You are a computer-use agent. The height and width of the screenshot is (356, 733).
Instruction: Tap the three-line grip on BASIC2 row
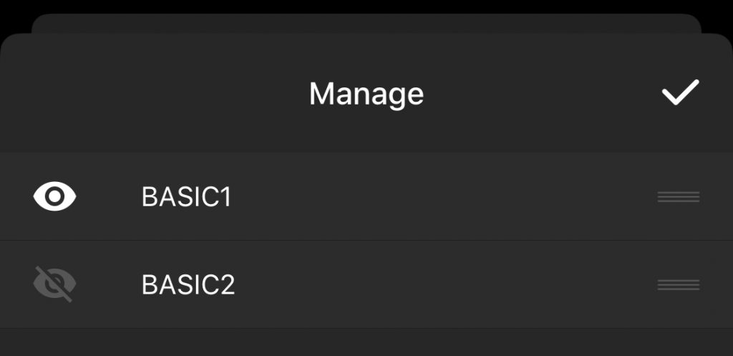tap(678, 285)
